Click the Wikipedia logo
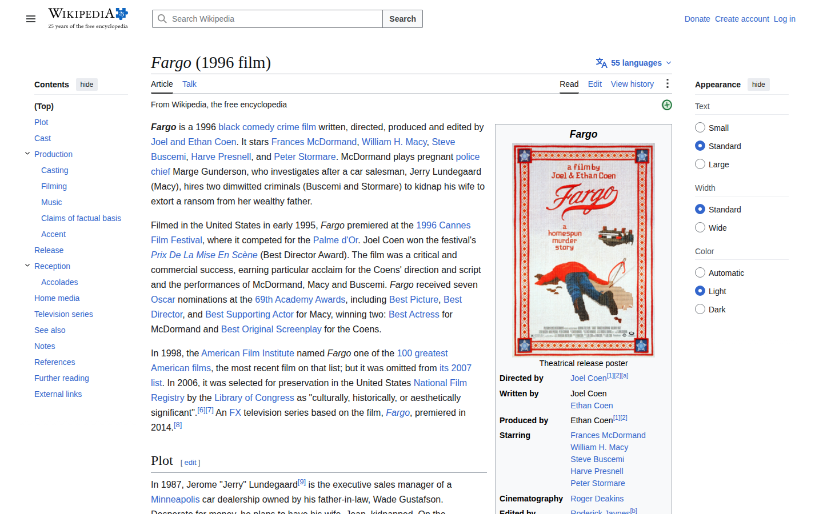The width and height of the screenshot is (823, 514). click(88, 18)
